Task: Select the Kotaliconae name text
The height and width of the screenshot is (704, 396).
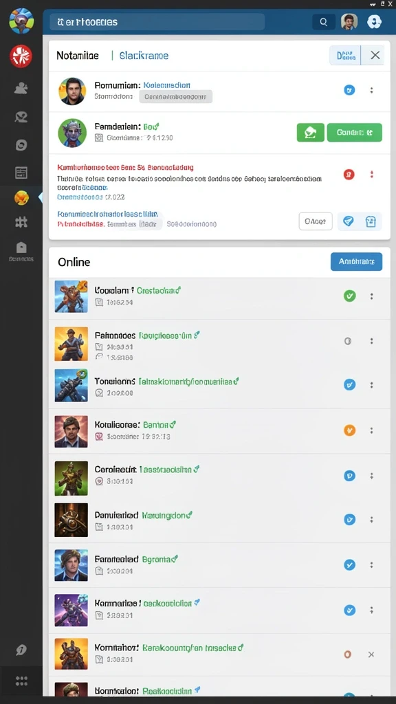Action: (x=117, y=424)
